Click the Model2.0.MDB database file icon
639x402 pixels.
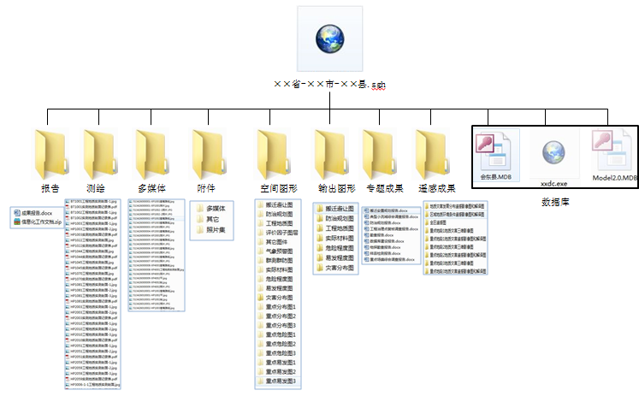[x=612, y=151]
